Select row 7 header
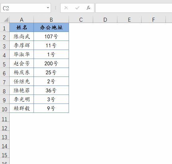 (5, 82)
